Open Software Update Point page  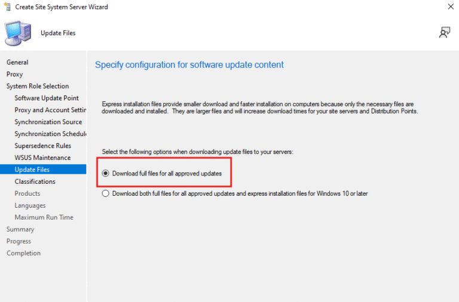[x=47, y=98]
